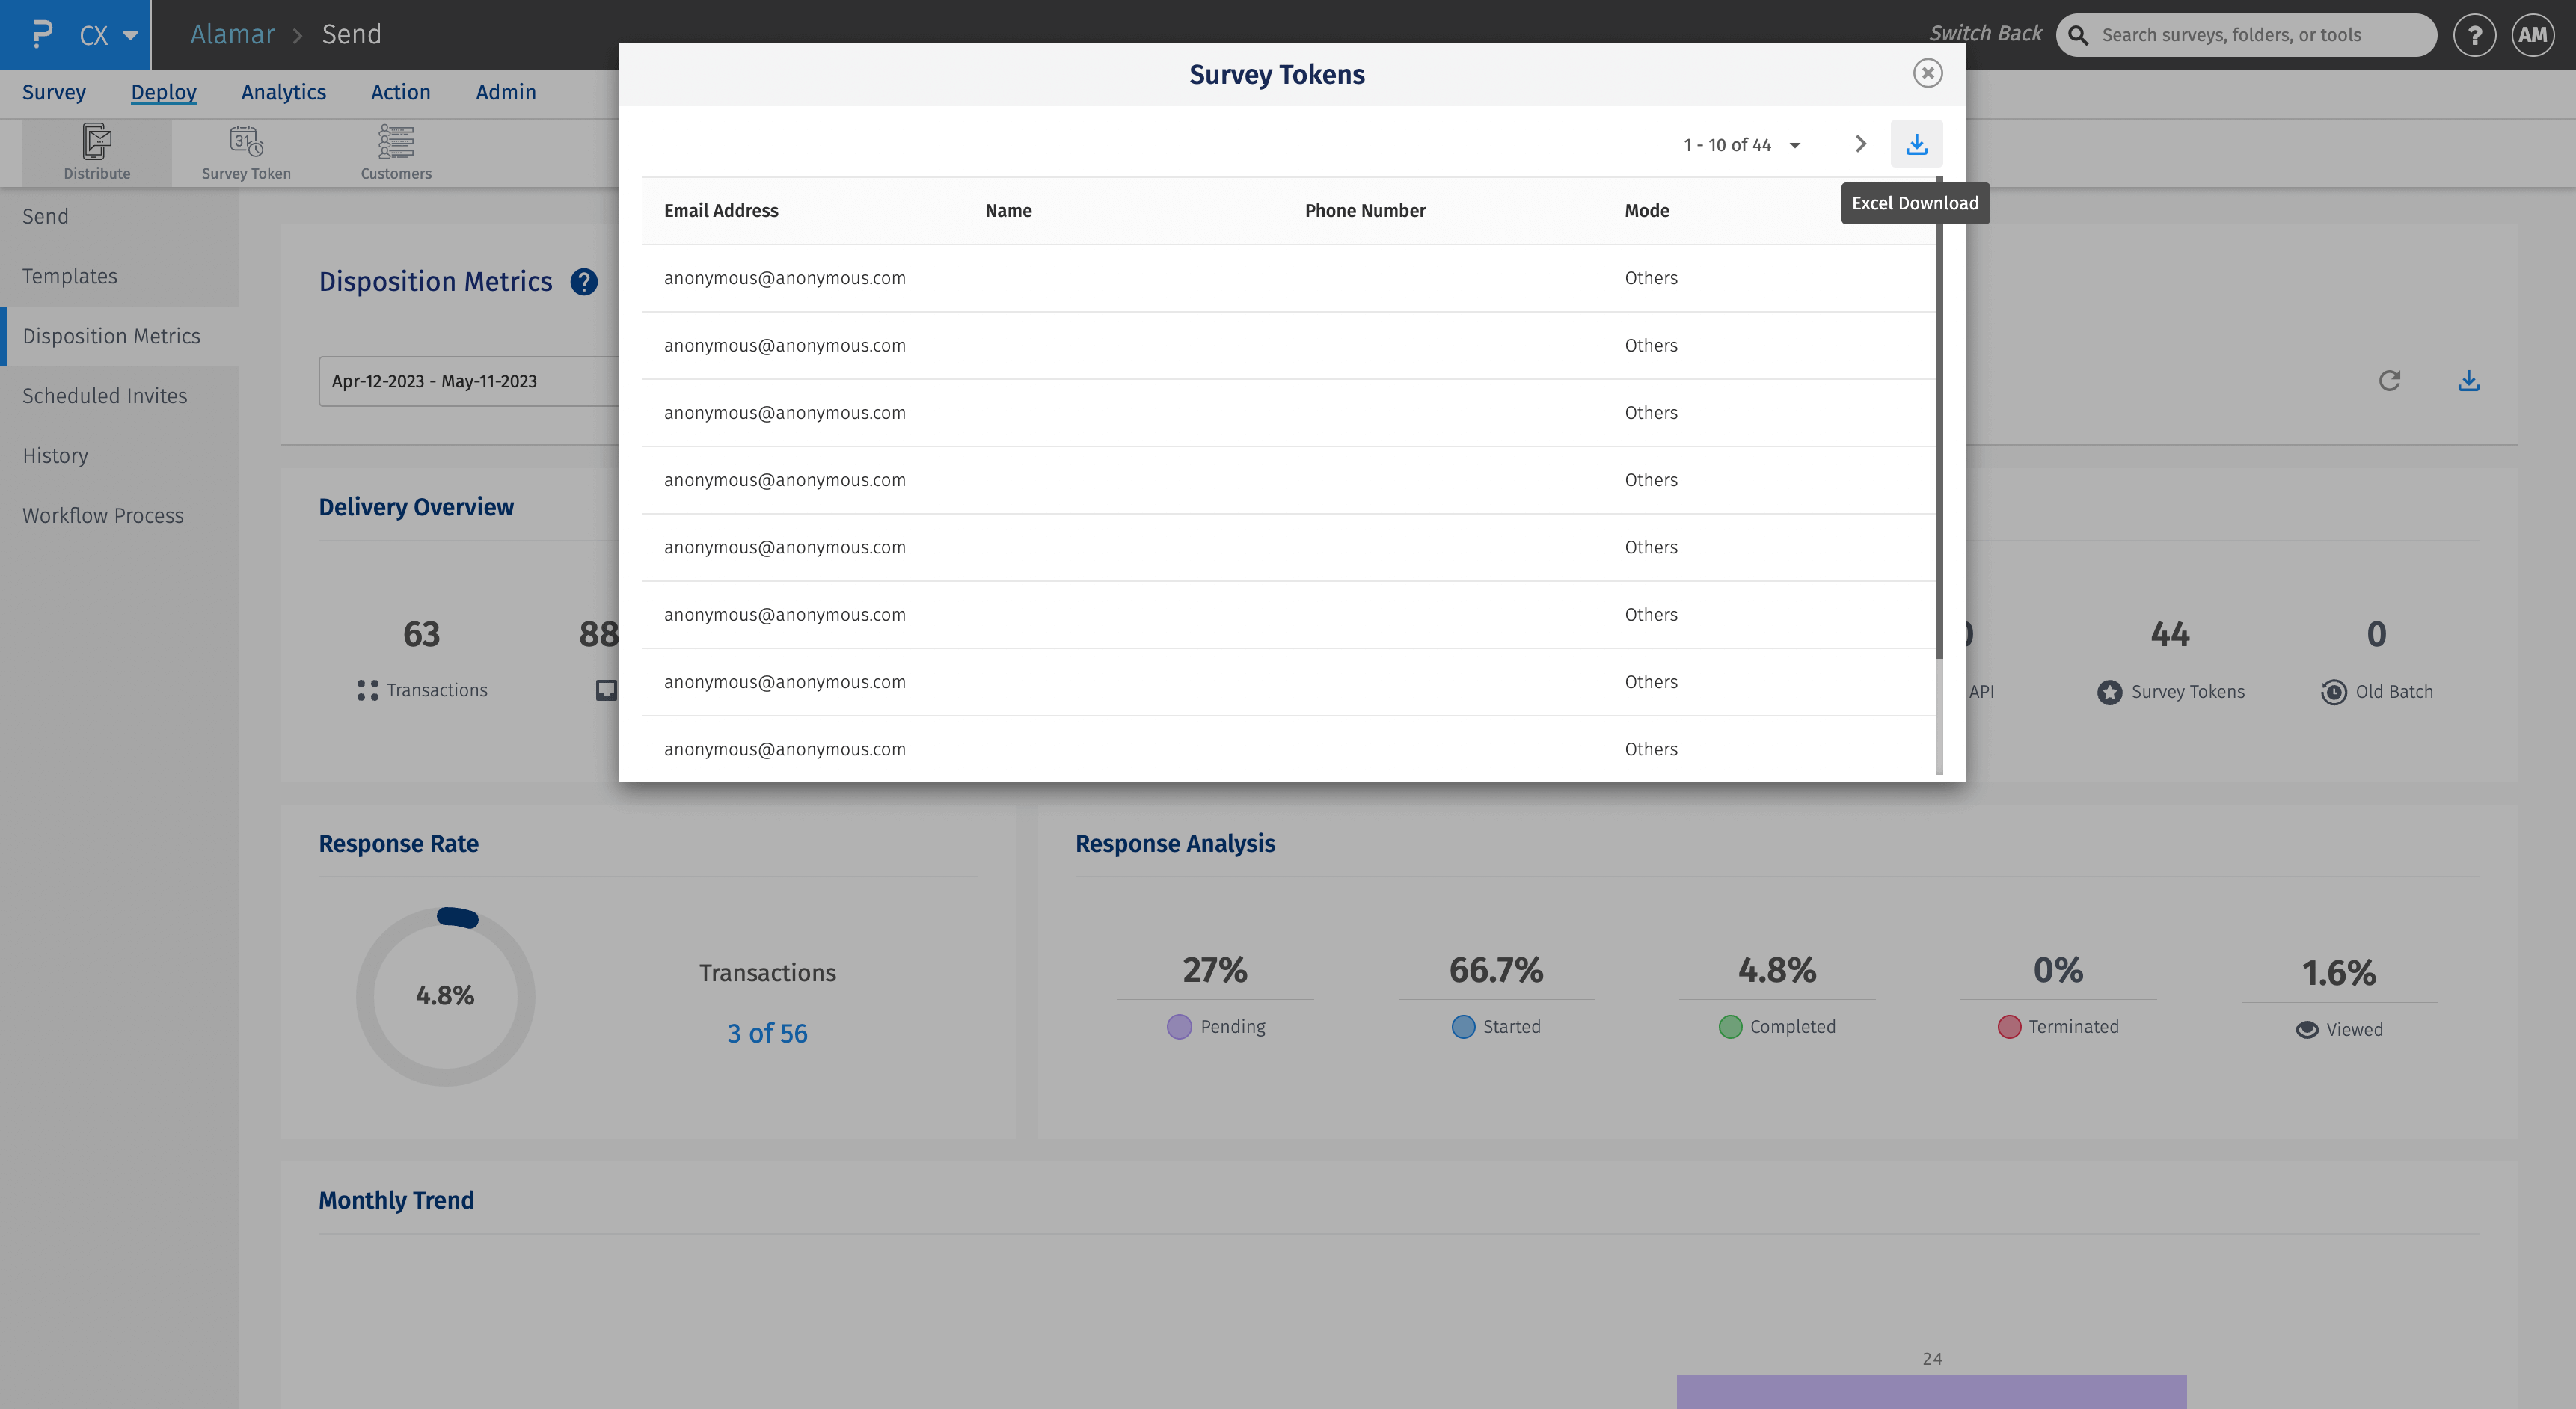Screen dimensions: 2576x1409
Task: Open the Admin menu
Action: coord(505,92)
